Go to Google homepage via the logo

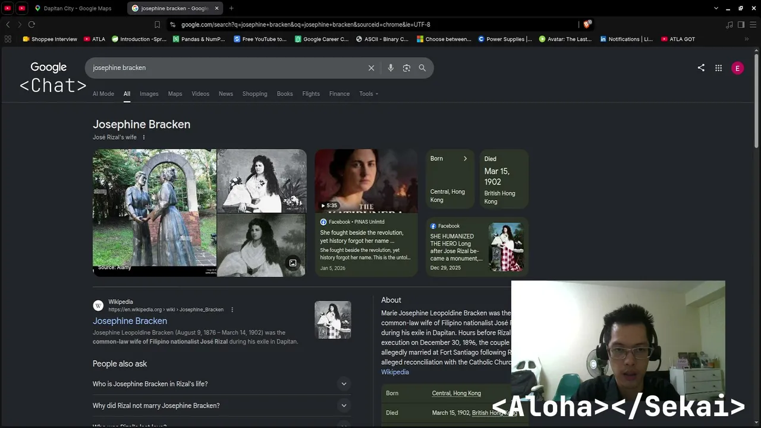(49, 67)
